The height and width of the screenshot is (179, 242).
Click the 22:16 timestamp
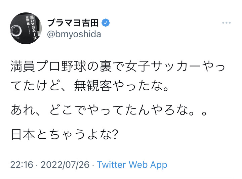point(22,165)
